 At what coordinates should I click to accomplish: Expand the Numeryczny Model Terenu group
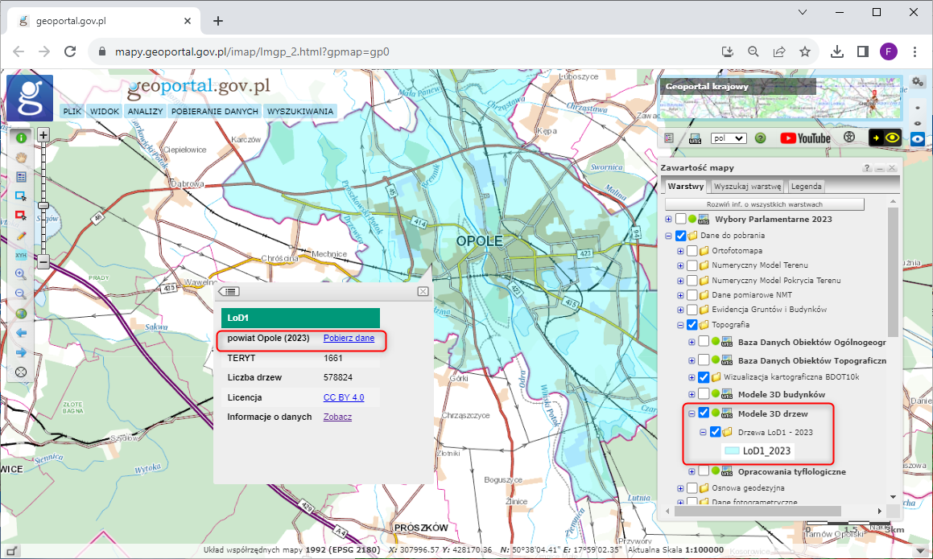pos(680,265)
